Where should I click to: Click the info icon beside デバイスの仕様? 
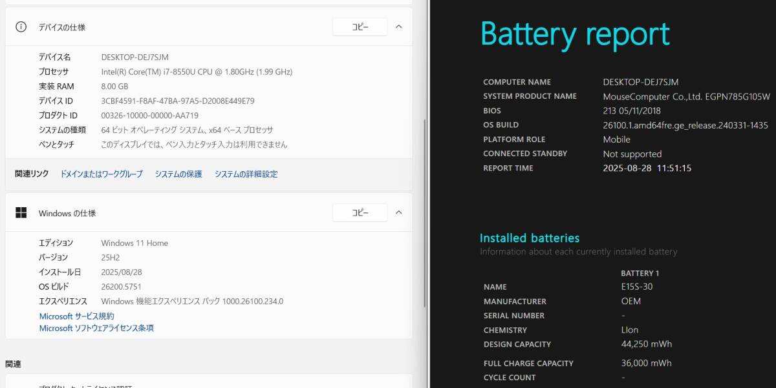[21, 27]
